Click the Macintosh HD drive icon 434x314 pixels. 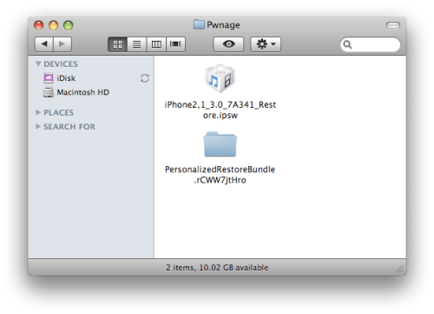tap(49, 92)
